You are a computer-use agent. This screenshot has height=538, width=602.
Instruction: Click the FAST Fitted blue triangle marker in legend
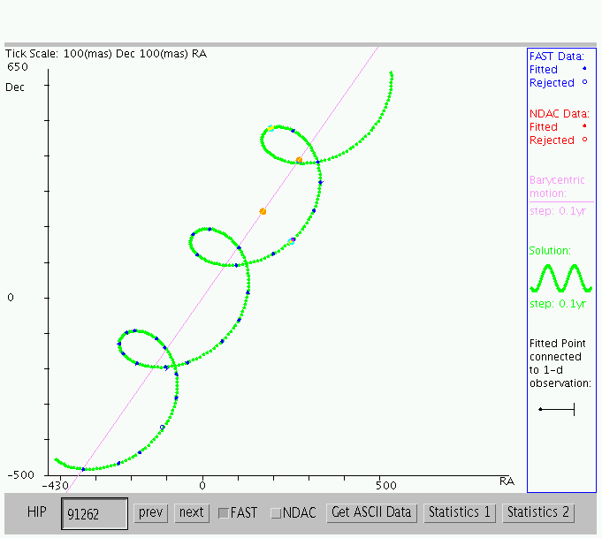[x=584, y=68]
